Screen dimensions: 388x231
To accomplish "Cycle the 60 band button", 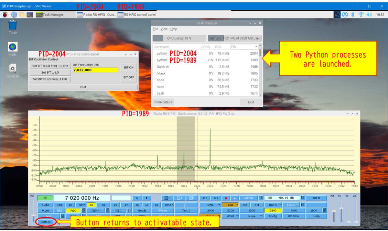I will tap(81, 205).
